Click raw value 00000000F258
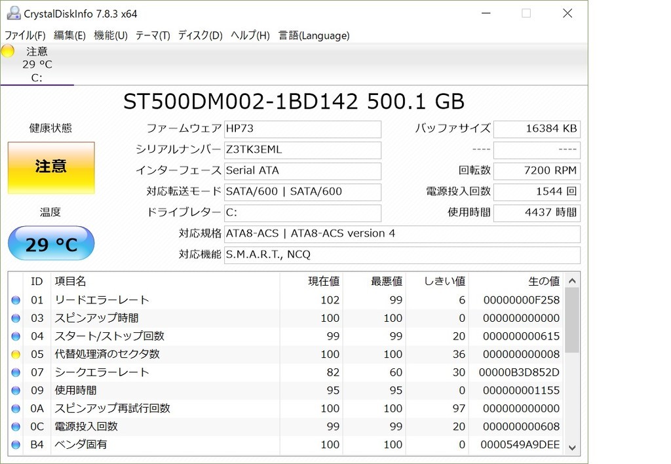The image size is (671, 464). click(521, 300)
